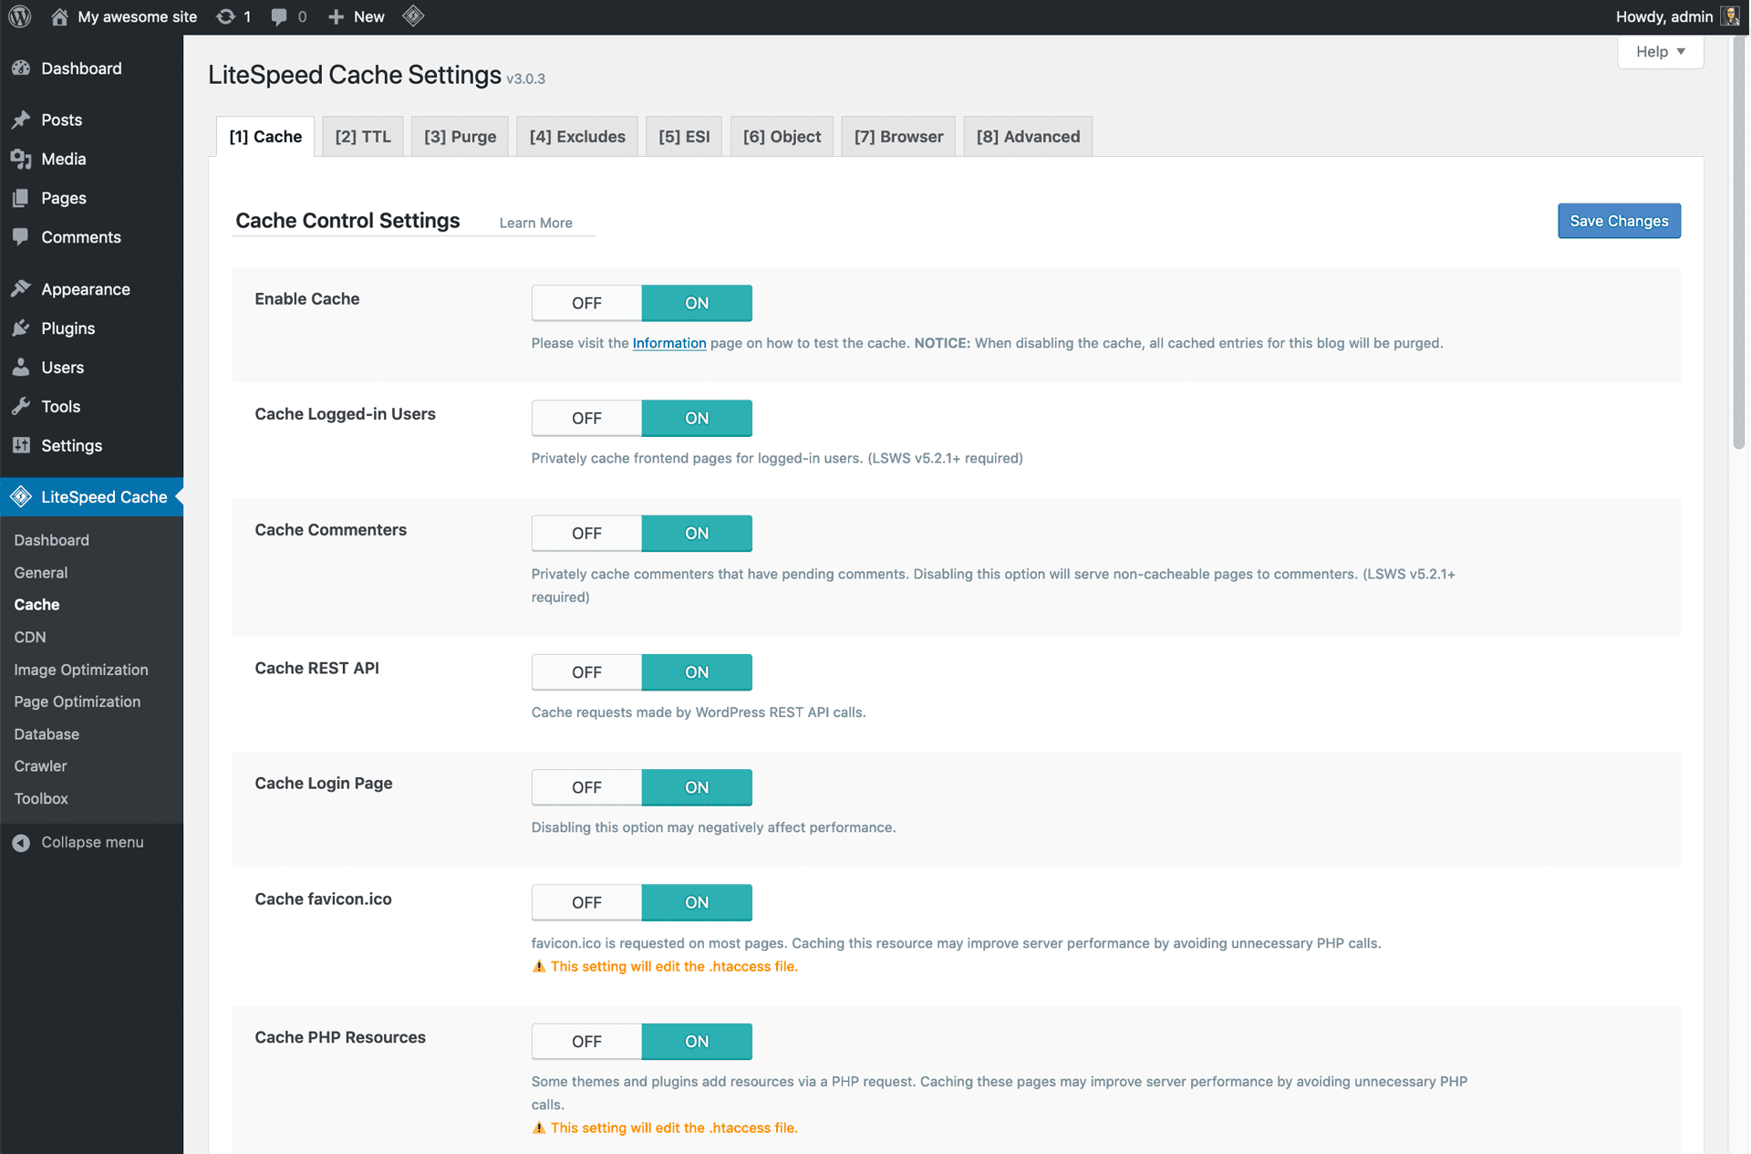Disable Cache Logged-in Users
This screenshot has width=1751, height=1154.
[x=586, y=418]
